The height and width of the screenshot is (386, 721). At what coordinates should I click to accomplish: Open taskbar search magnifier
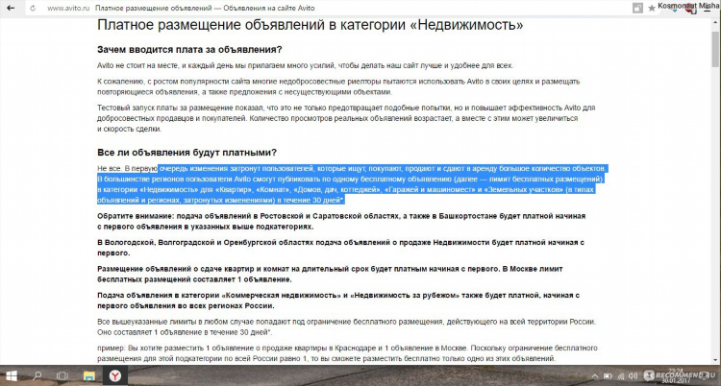(x=37, y=375)
